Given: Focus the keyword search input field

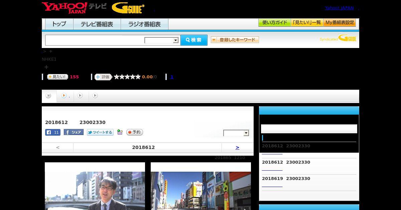Looking at the screenshot, I should coord(95,40).
